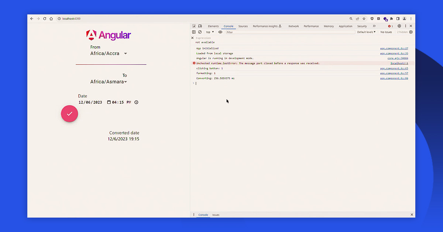Viewport: 443px width, 232px height.
Task: Switch to the Elements tab
Action: click(x=213, y=26)
